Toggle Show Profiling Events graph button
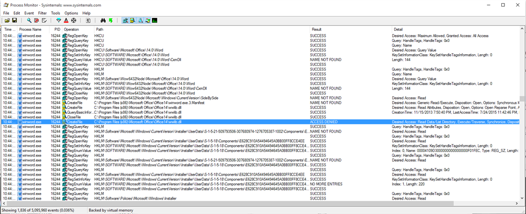Image resolution: width=526 pixels, height=214 pixels. pyautogui.click(x=155, y=20)
